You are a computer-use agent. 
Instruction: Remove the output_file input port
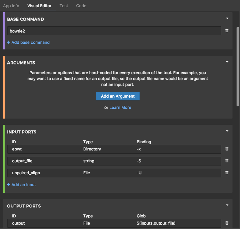point(227,161)
